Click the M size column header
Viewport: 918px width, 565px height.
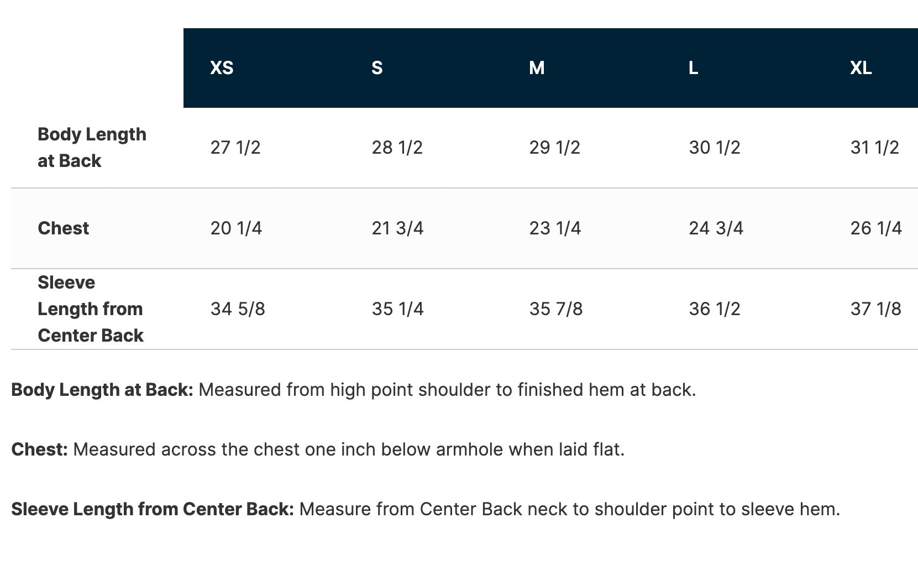[x=537, y=68]
